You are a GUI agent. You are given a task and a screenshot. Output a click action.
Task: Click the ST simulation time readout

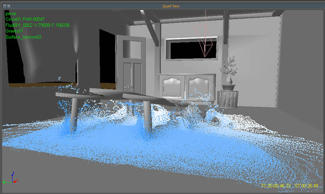tap(306, 185)
